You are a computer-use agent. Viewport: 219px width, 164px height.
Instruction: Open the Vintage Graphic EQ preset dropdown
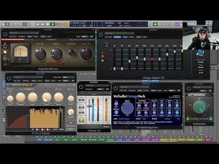coord(120,33)
